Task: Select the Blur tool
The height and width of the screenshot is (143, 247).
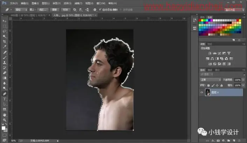Action: coord(5,83)
